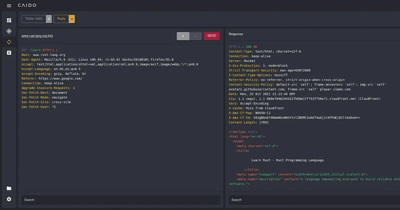Click the User-Agent header line

point(97,60)
